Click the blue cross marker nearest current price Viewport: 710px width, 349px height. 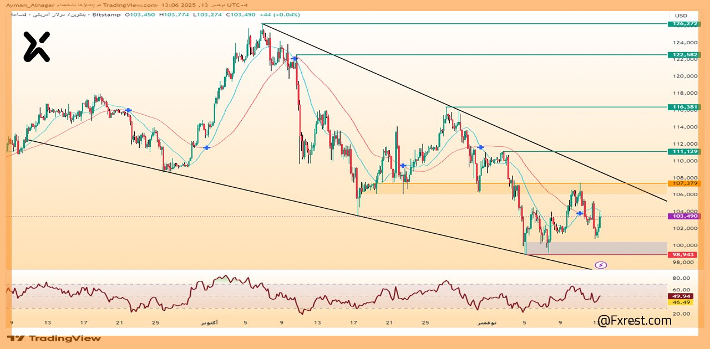point(580,213)
